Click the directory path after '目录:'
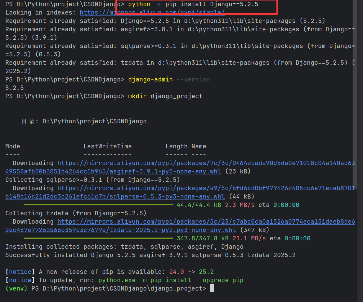 pos(94,121)
